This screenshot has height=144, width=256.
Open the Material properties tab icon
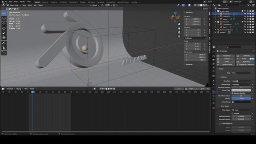tap(214, 103)
